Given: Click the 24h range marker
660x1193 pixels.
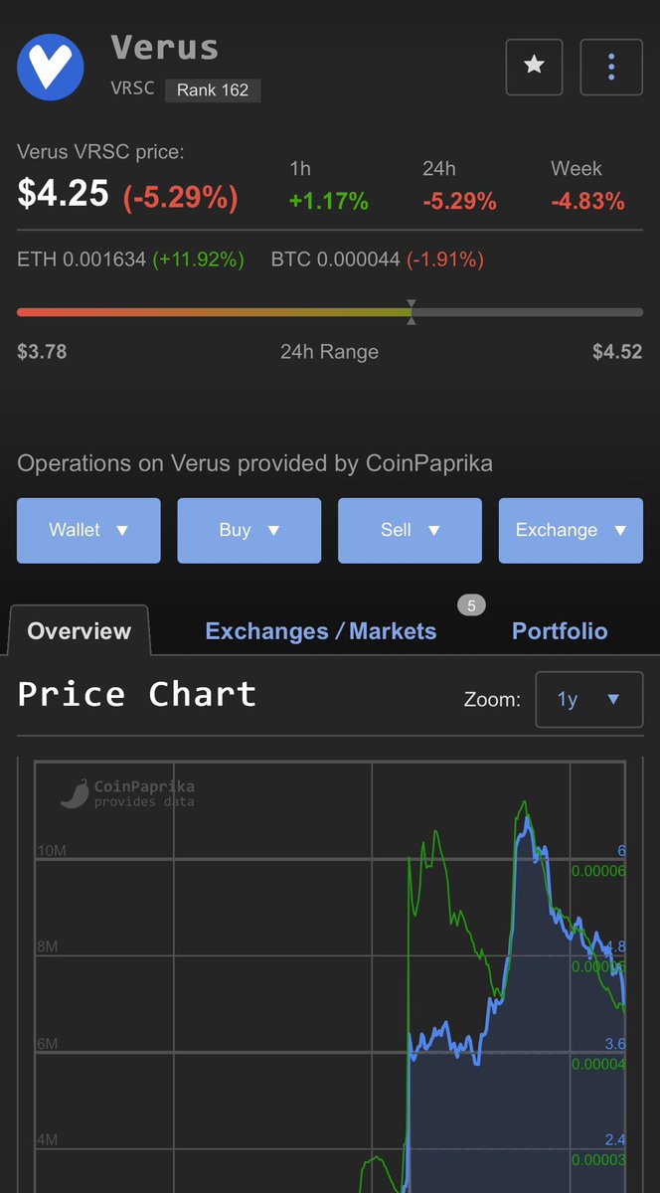Looking at the screenshot, I should click(412, 312).
